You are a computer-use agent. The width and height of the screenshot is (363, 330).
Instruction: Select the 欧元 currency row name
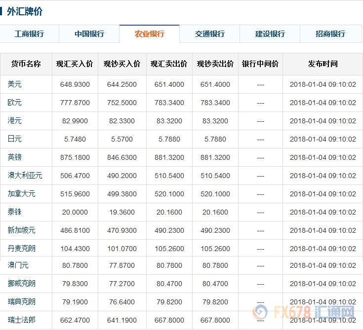pos(14,103)
